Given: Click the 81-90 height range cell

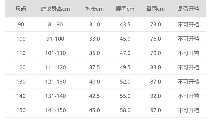Looking at the screenshot, I should [x=55, y=24].
